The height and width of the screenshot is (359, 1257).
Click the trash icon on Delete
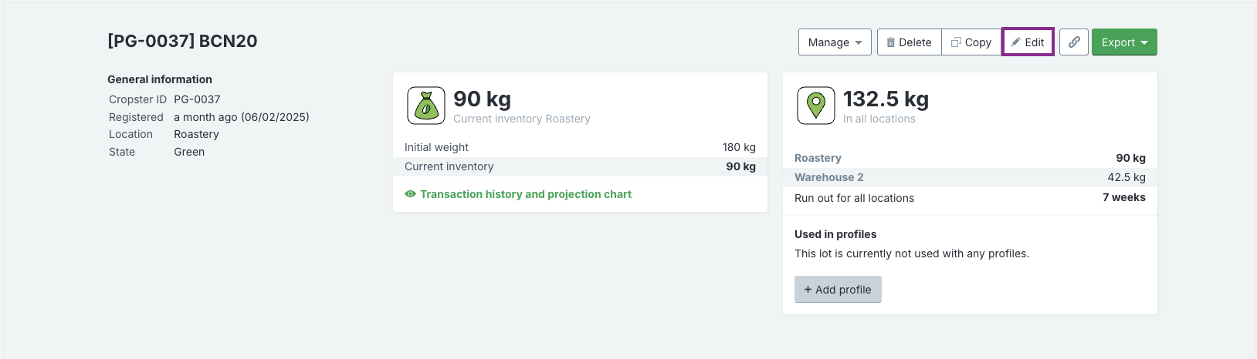(890, 42)
